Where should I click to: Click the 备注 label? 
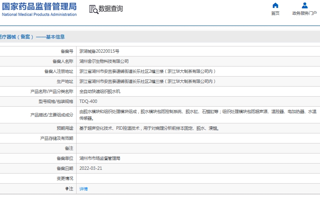69,148
